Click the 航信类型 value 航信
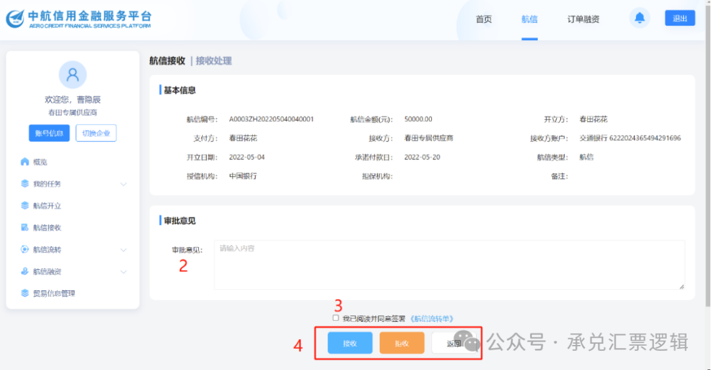Image resolution: width=711 pixels, height=370 pixels. (587, 157)
